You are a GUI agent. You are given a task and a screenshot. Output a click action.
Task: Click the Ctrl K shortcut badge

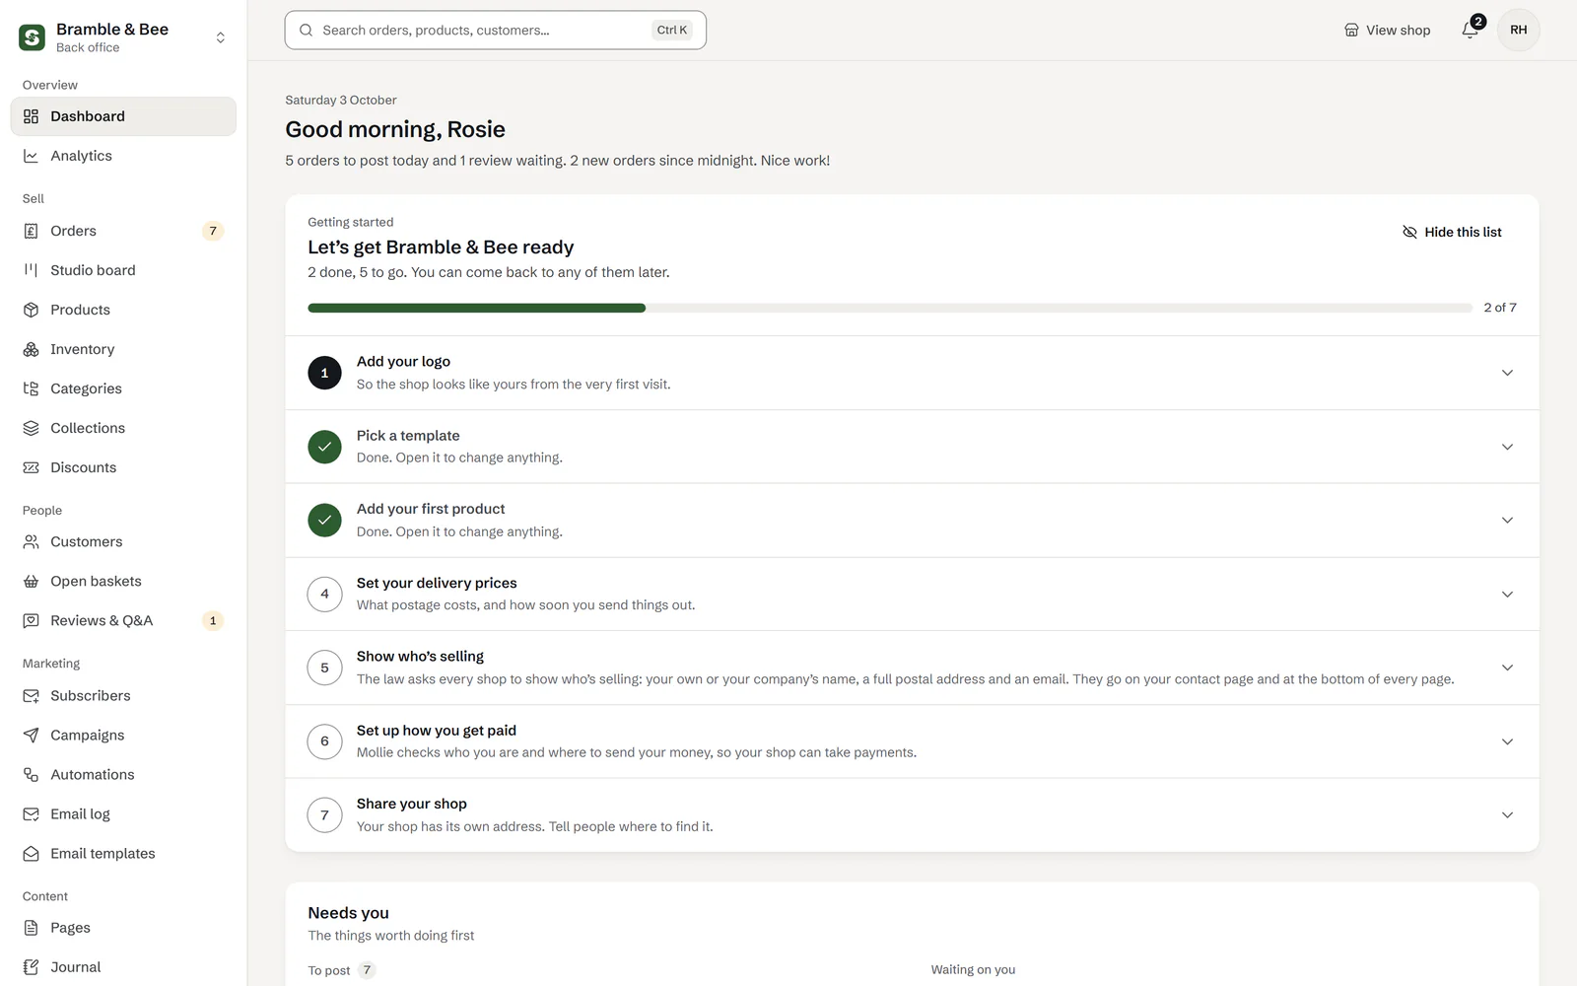pos(672,31)
